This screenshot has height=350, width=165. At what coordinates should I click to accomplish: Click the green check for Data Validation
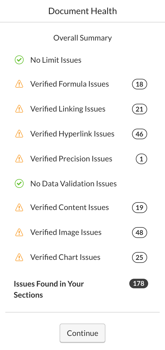[19, 184]
